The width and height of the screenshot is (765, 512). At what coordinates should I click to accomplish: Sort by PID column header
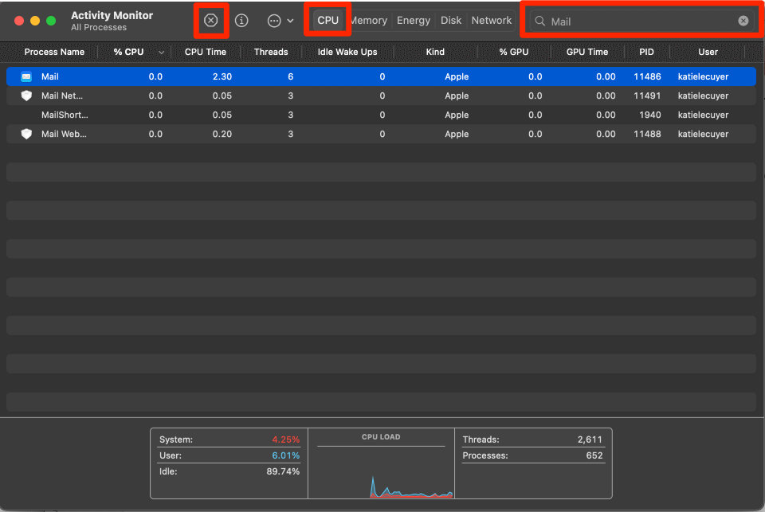[646, 52]
